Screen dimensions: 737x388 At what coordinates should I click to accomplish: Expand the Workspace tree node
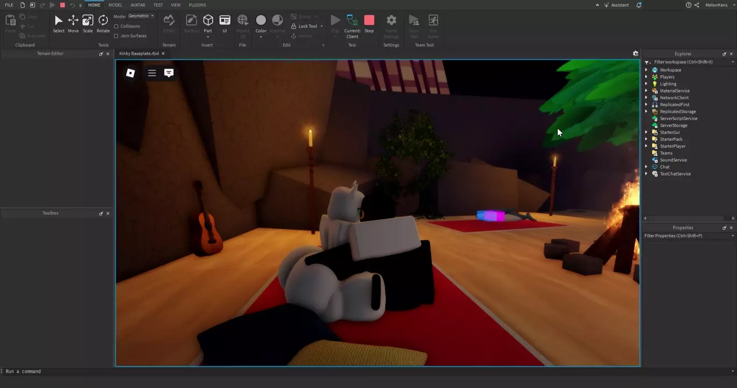tap(646, 70)
